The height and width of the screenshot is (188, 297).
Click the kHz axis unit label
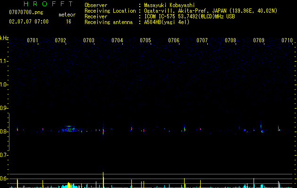[x=4, y=38]
